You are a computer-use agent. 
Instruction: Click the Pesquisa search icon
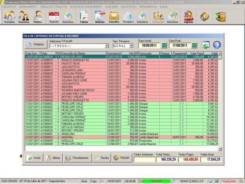(x=128, y=17)
